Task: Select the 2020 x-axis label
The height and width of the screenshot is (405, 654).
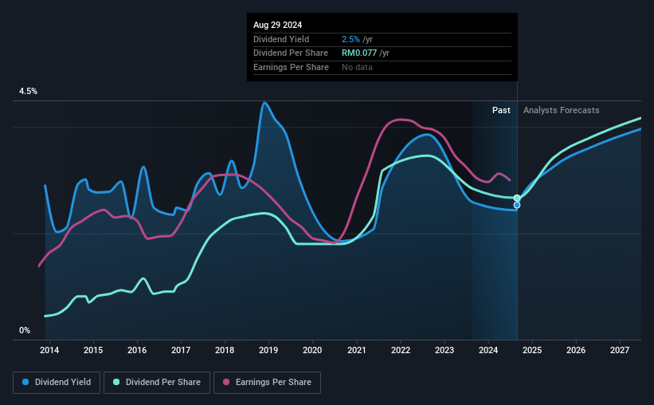Action: (x=312, y=350)
